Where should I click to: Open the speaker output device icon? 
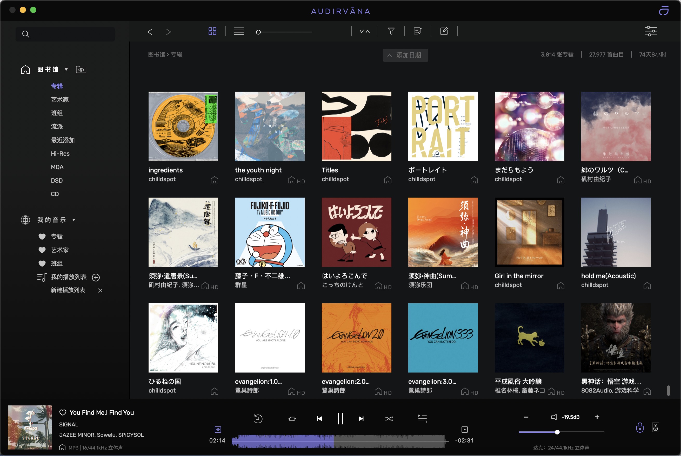click(655, 427)
